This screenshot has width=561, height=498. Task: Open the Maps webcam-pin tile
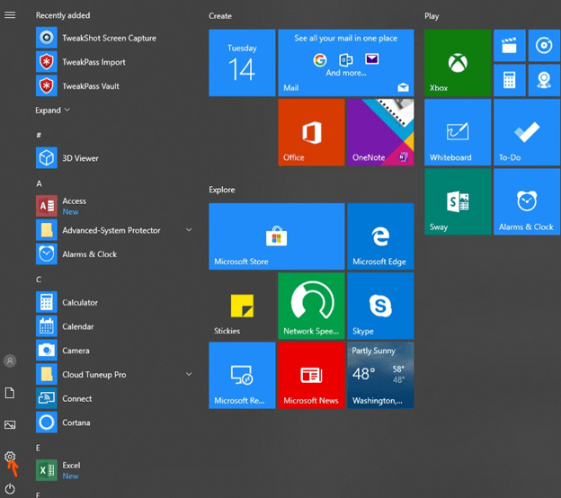(544, 80)
